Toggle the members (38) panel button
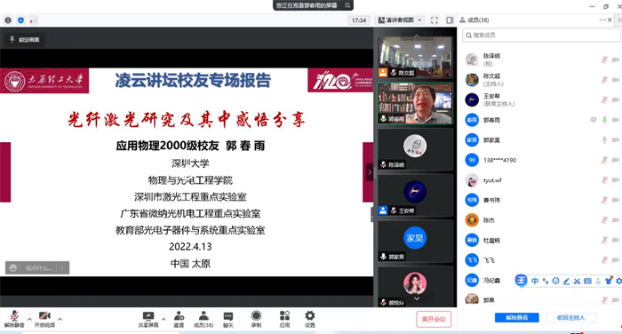The width and height of the screenshot is (622, 334). pyautogui.click(x=203, y=319)
